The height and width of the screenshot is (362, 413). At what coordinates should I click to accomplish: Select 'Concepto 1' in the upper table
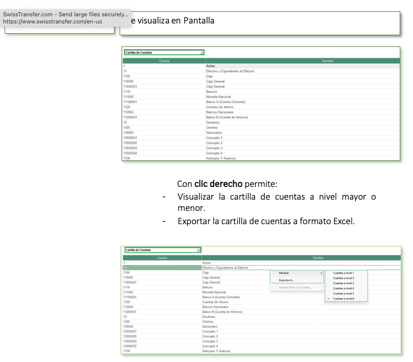coord(214,138)
